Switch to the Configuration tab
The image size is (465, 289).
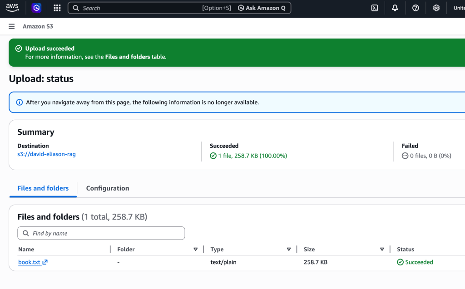click(x=108, y=188)
